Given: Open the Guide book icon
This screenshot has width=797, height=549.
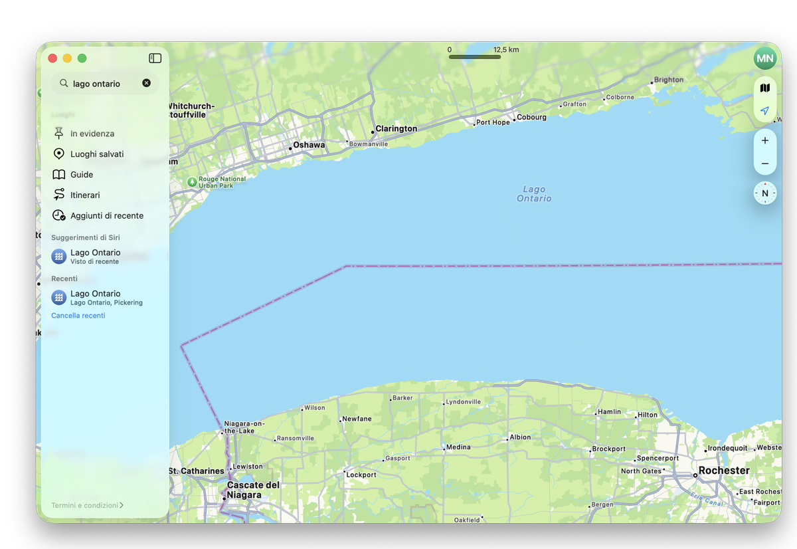Looking at the screenshot, I should (58, 175).
